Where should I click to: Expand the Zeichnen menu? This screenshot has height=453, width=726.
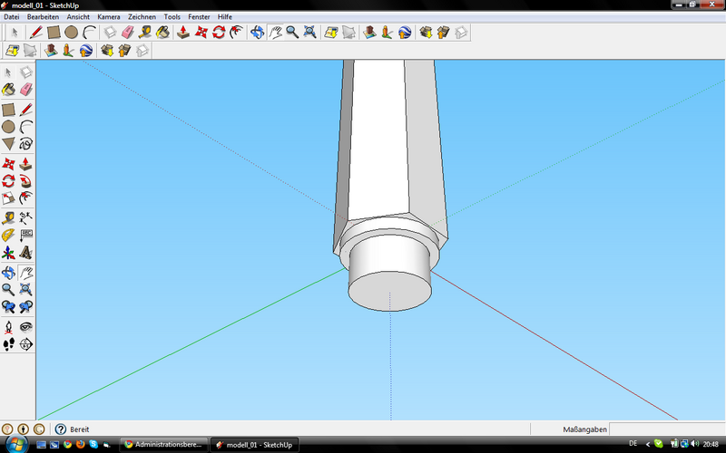142,16
